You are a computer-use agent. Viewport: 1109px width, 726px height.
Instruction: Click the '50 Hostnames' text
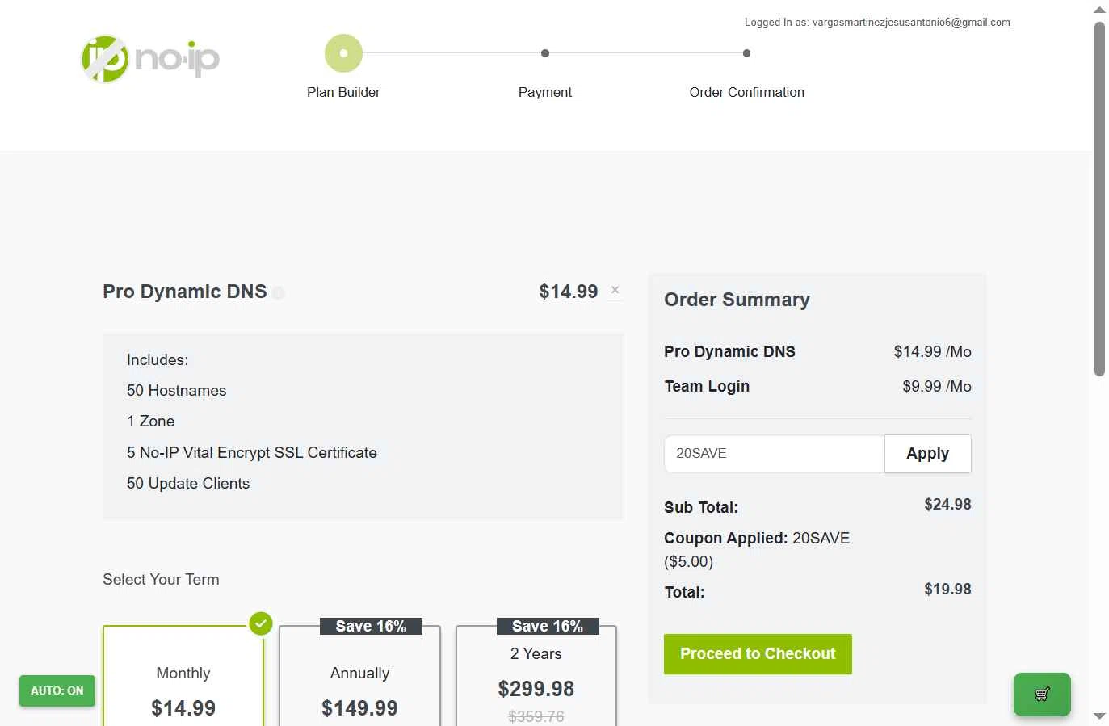pos(176,390)
